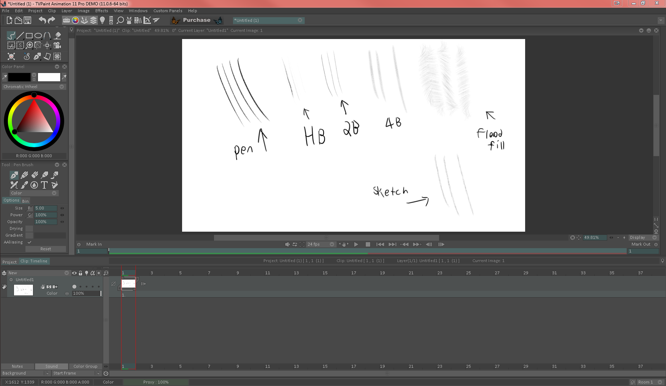Select the camera tool
Screen dimensions: 666x386
[x=57, y=45]
